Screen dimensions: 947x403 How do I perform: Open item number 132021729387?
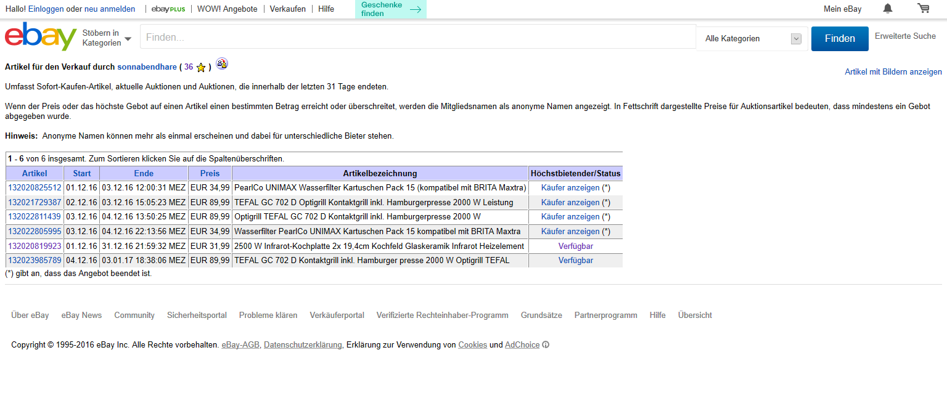click(35, 202)
